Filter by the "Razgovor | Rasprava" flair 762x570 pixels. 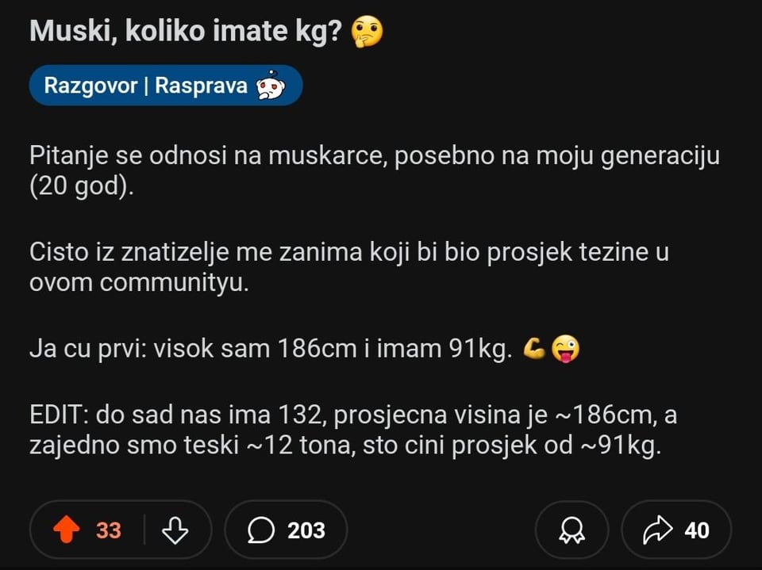point(145,86)
